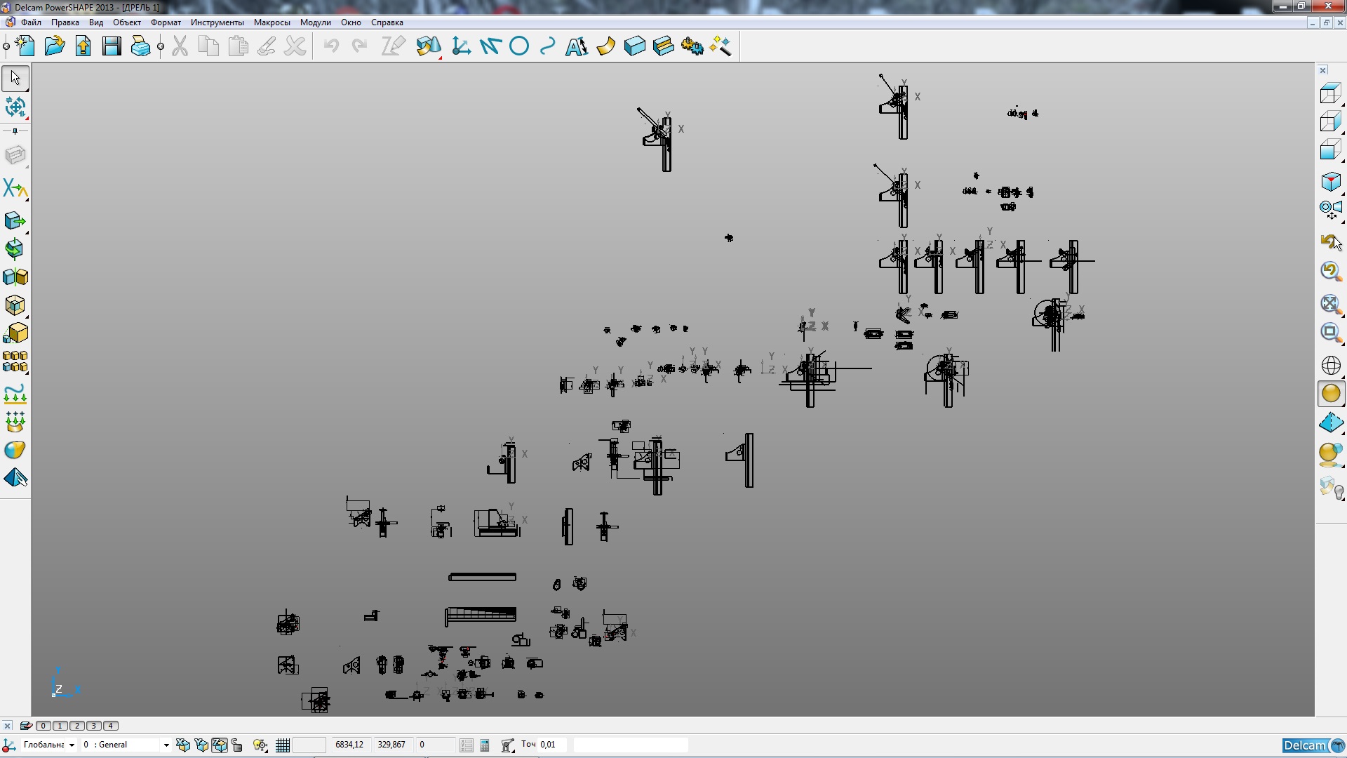This screenshot has height=758, width=1347.
Task: Open the Файл menu
Action: pyautogui.click(x=31, y=22)
